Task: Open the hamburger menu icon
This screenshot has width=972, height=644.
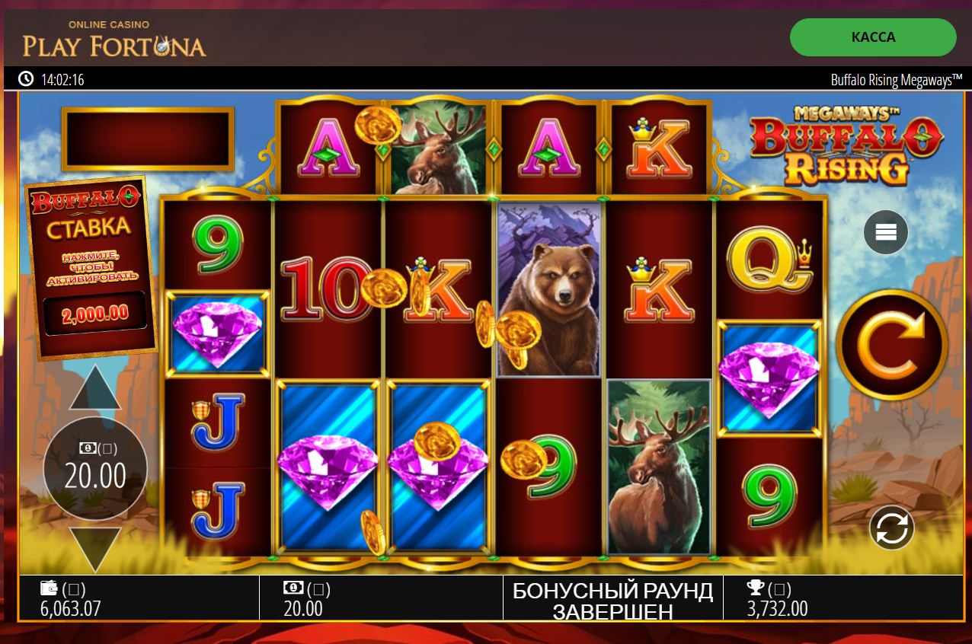Action: point(886,232)
